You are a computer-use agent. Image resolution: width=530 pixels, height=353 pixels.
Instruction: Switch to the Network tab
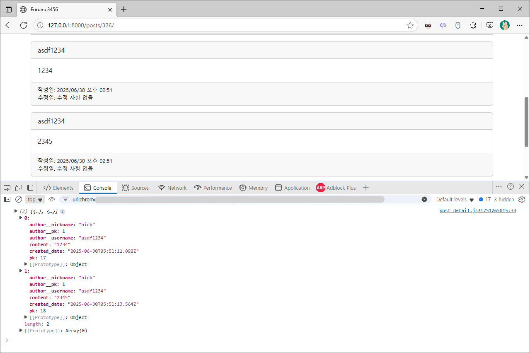(x=172, y=188)
